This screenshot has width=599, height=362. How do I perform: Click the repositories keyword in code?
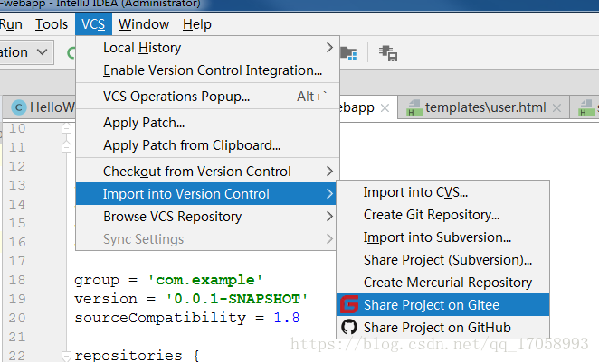(x=128, y=356)
